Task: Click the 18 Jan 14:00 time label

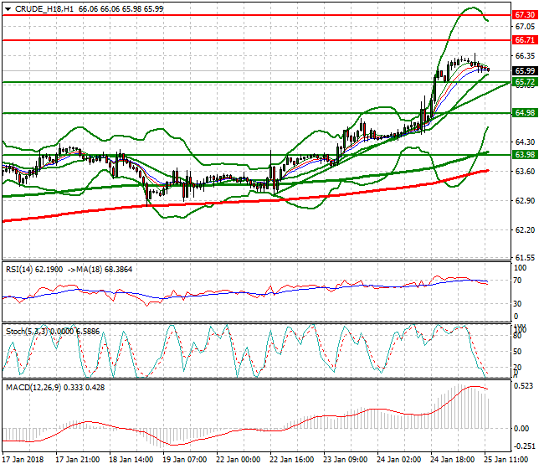Action: pos(131,460)
